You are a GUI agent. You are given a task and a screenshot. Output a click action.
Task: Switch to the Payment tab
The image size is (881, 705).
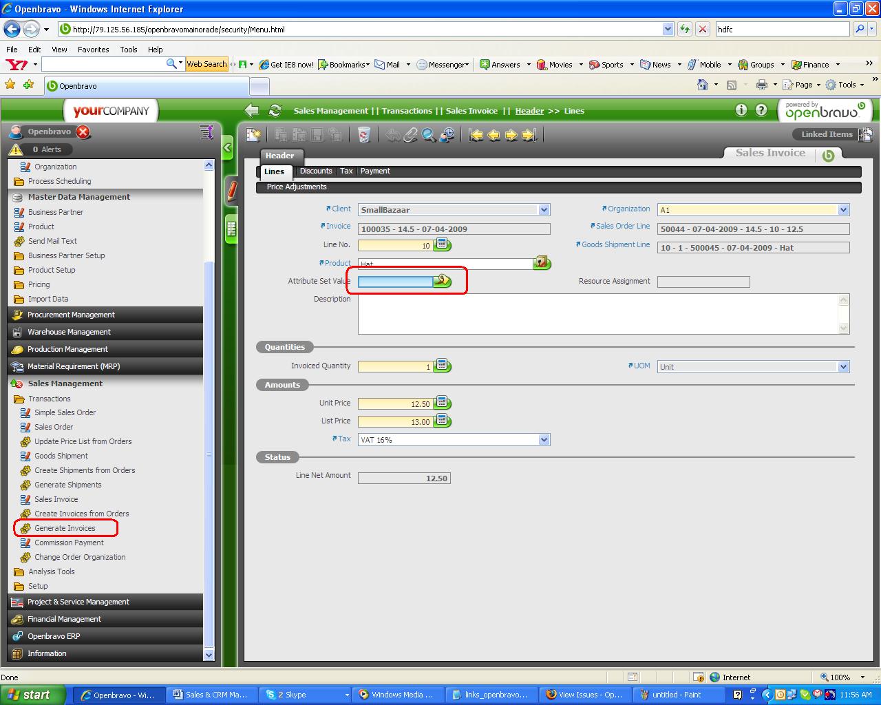coord(375,171)
